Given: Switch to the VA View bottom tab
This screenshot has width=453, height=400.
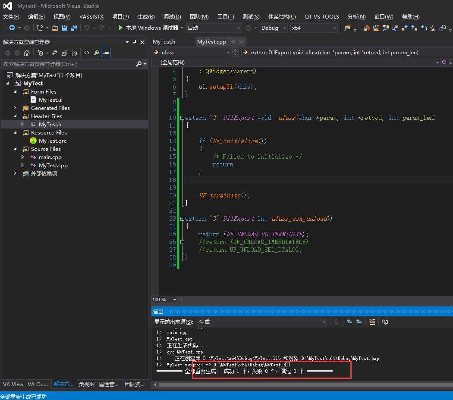Looking at the screenshot, I should 13,384.
